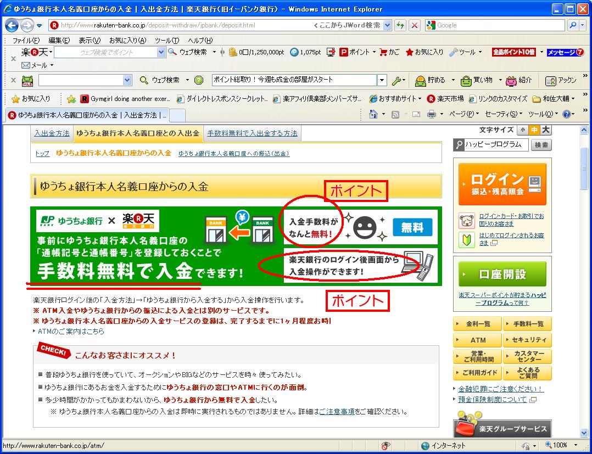This screenshot has width=592, height=454.
Task: Click the 金利一覧 sidebar button
Action: pyautogui.click(x=478, y=324)
